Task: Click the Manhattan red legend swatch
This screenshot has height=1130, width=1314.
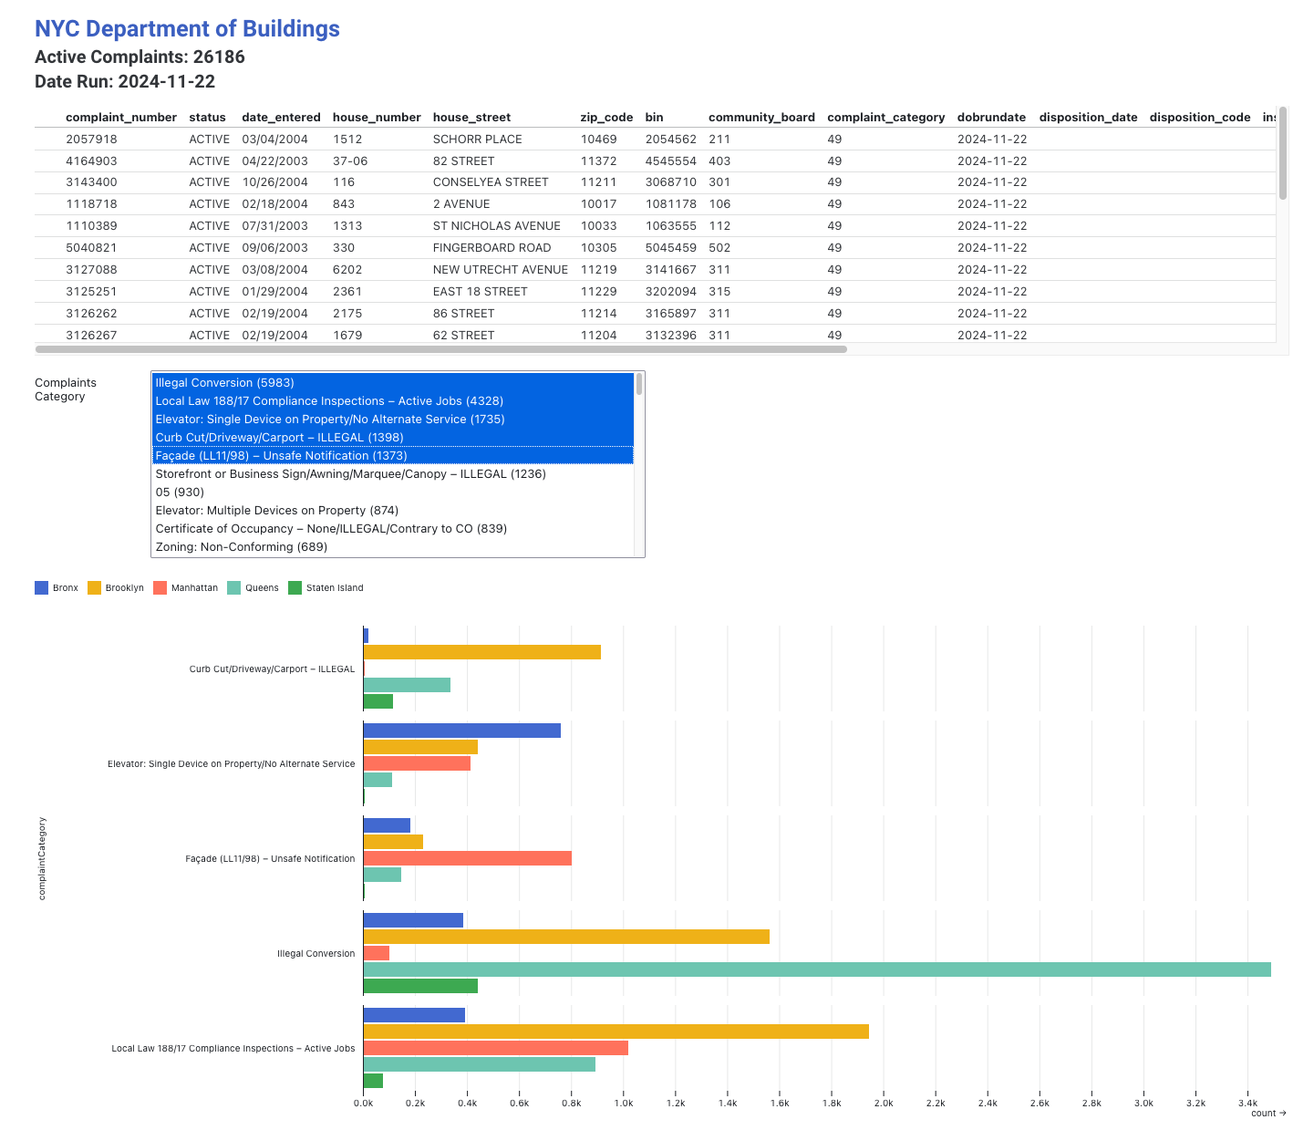Action: click(x=160, y=588)
